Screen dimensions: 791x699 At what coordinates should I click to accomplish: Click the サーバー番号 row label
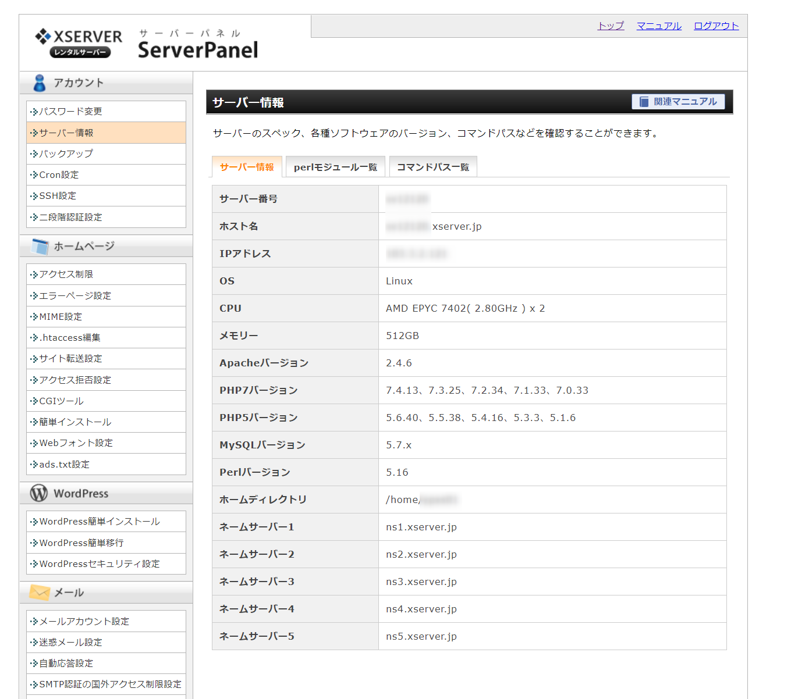click(249, 199)
